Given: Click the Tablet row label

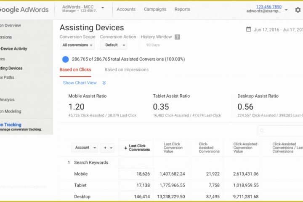Looking at the screenshot, I should tap(80, 185).
